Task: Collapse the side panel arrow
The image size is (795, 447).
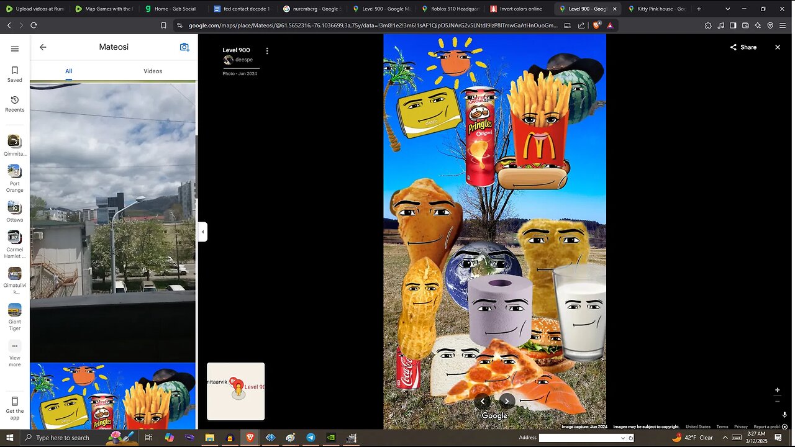Action: 202,232
